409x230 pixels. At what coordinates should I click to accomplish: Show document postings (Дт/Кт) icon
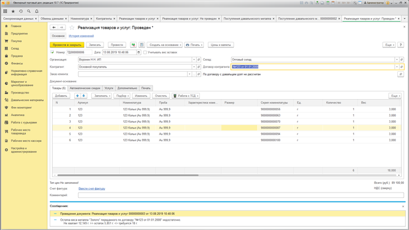tap(133, 45)
